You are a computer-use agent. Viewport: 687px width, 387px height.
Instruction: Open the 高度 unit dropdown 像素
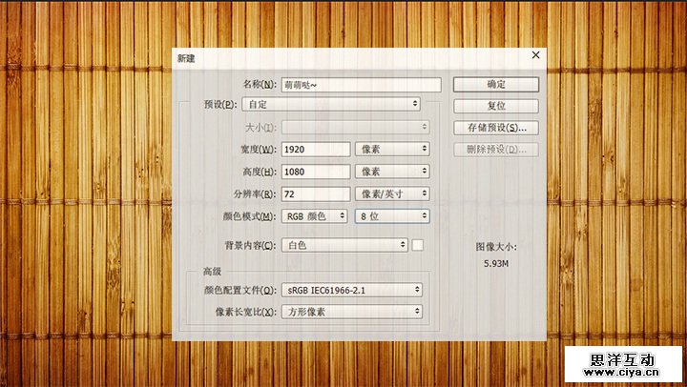click(392, 172)
